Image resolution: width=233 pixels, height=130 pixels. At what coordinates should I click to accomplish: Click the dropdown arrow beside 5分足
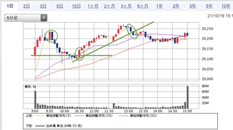pyautogui.click(x=44, y=18)
